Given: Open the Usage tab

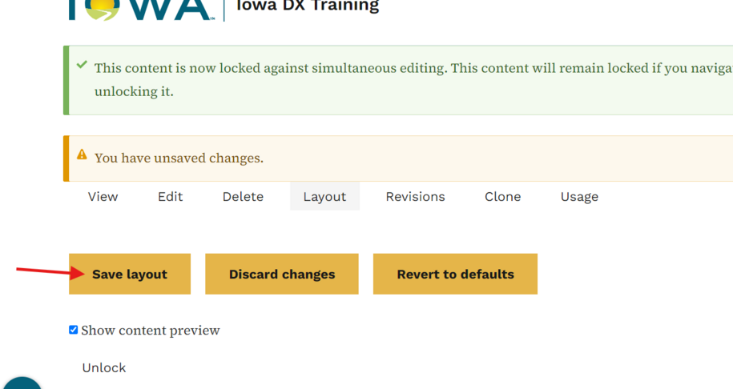Looking at the screenshot, I should [x=579, y=197].
